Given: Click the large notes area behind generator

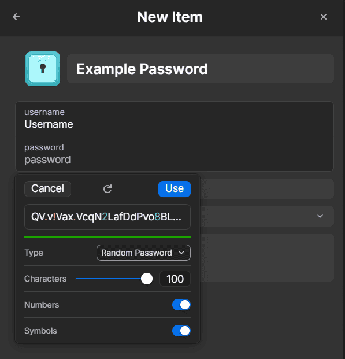Looking at the screenshot, I should [x=267, y=257].
